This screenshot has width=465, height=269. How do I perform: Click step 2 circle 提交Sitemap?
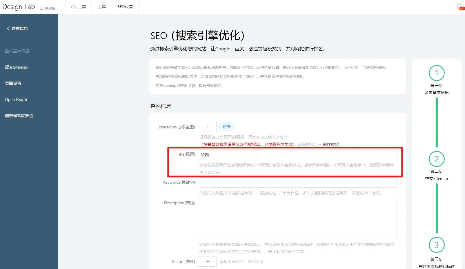click(x=436, y=159)
